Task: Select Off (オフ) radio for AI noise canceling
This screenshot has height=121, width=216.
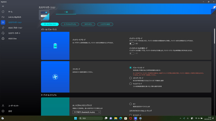Action: click(130, 104)
